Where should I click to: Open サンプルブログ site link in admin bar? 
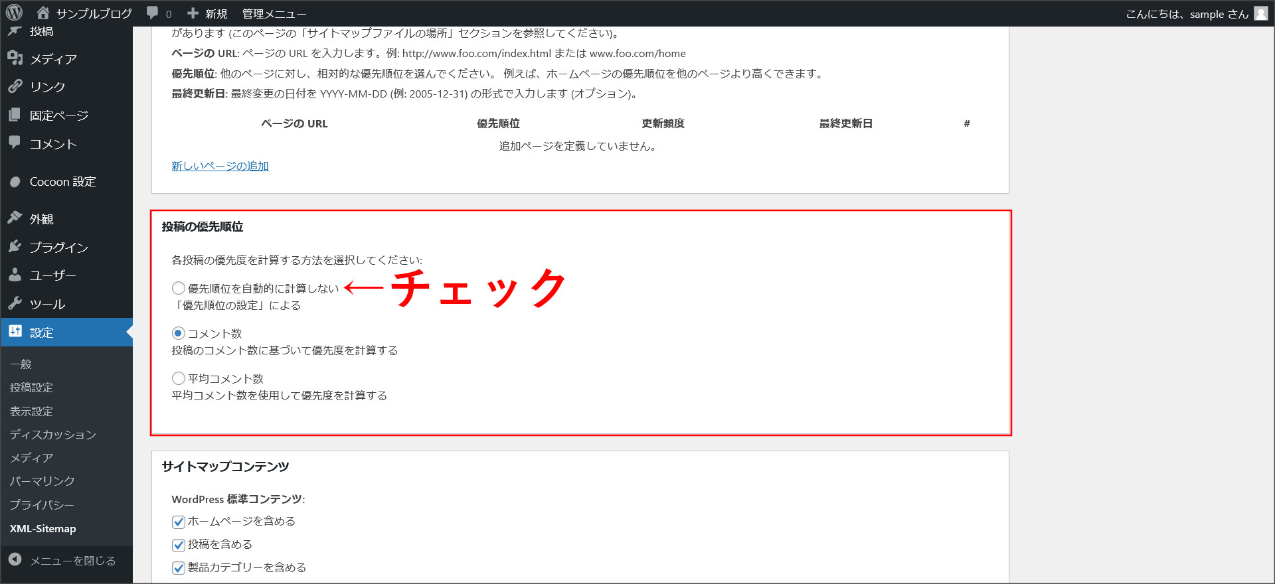click(94, 13)
